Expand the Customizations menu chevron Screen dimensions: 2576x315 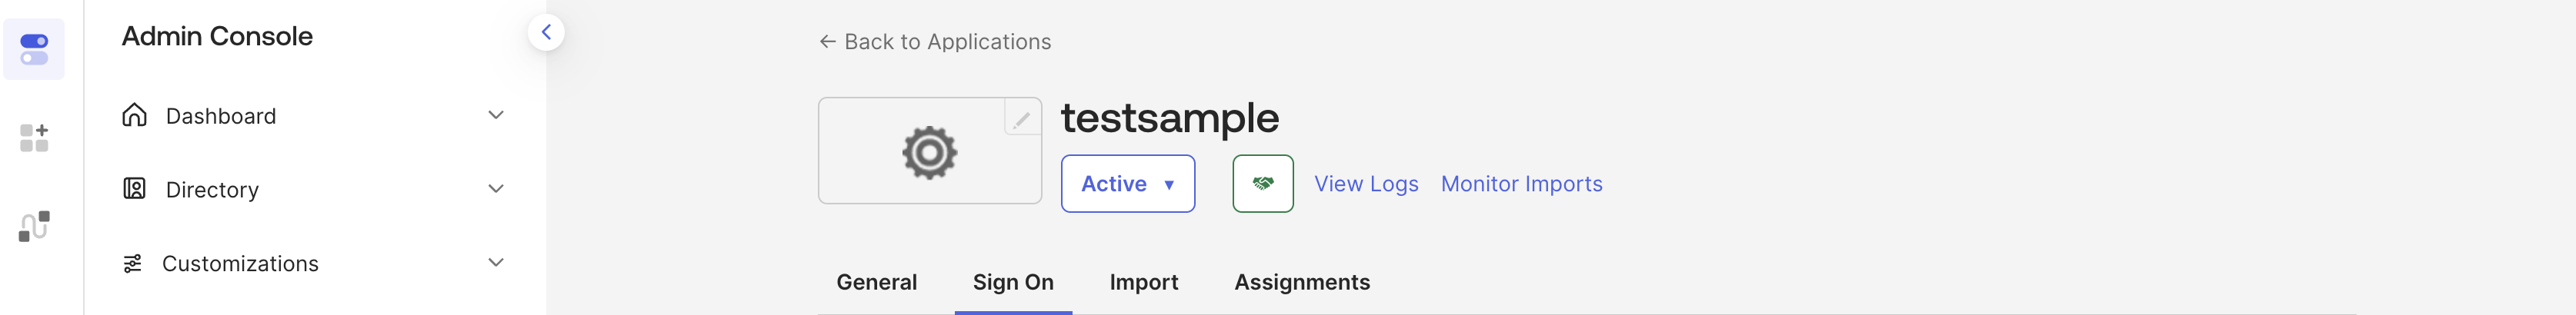coord(495,263)
